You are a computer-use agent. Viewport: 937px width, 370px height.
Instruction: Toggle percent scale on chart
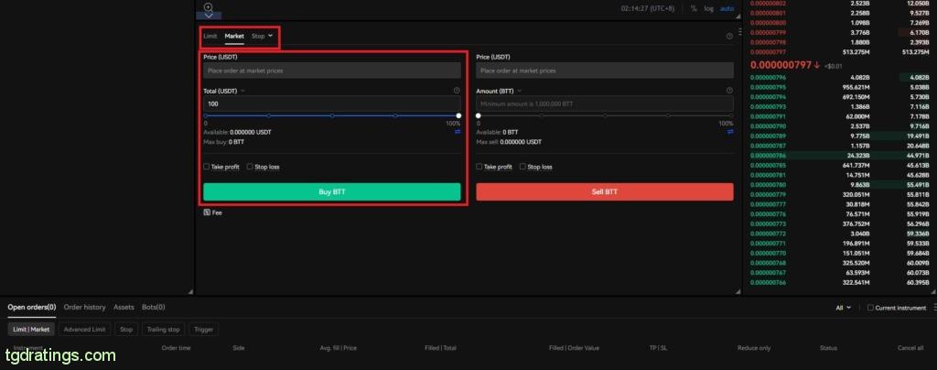click(694, 8)
